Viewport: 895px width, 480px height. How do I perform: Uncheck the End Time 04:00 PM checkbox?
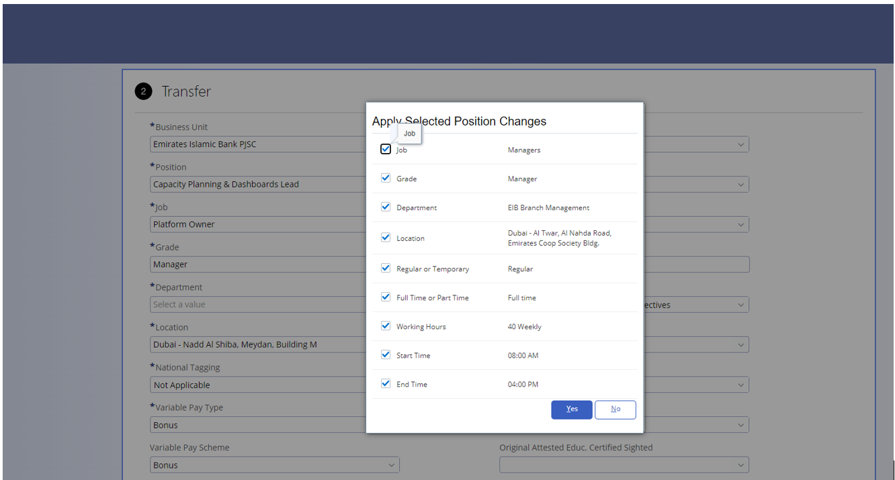[386, 383]
